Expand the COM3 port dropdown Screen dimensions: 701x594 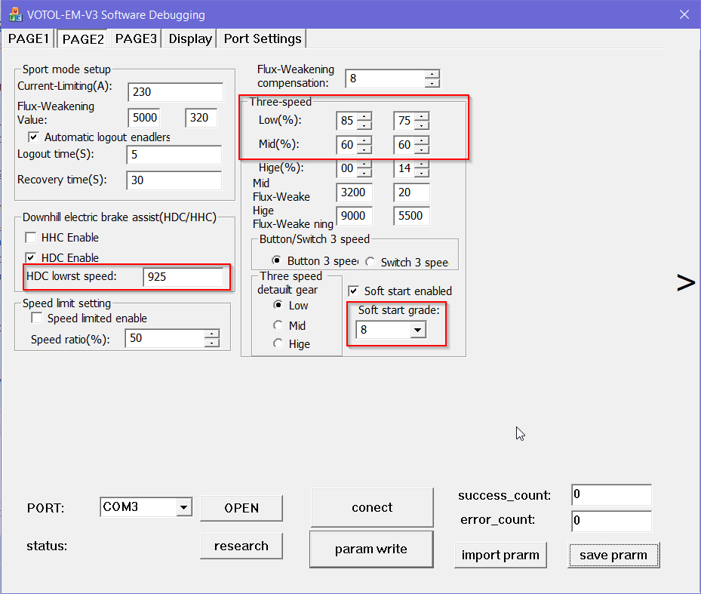183,507
